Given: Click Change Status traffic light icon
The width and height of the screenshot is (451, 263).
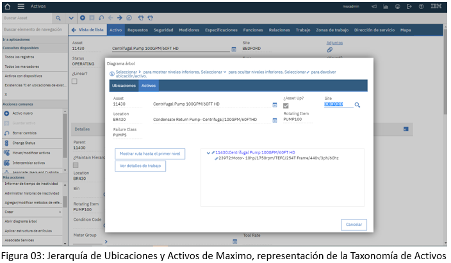Looking at the screenshot, I should (x=6, y=143).
